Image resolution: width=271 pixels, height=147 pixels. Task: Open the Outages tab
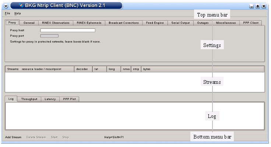(203, 23)
